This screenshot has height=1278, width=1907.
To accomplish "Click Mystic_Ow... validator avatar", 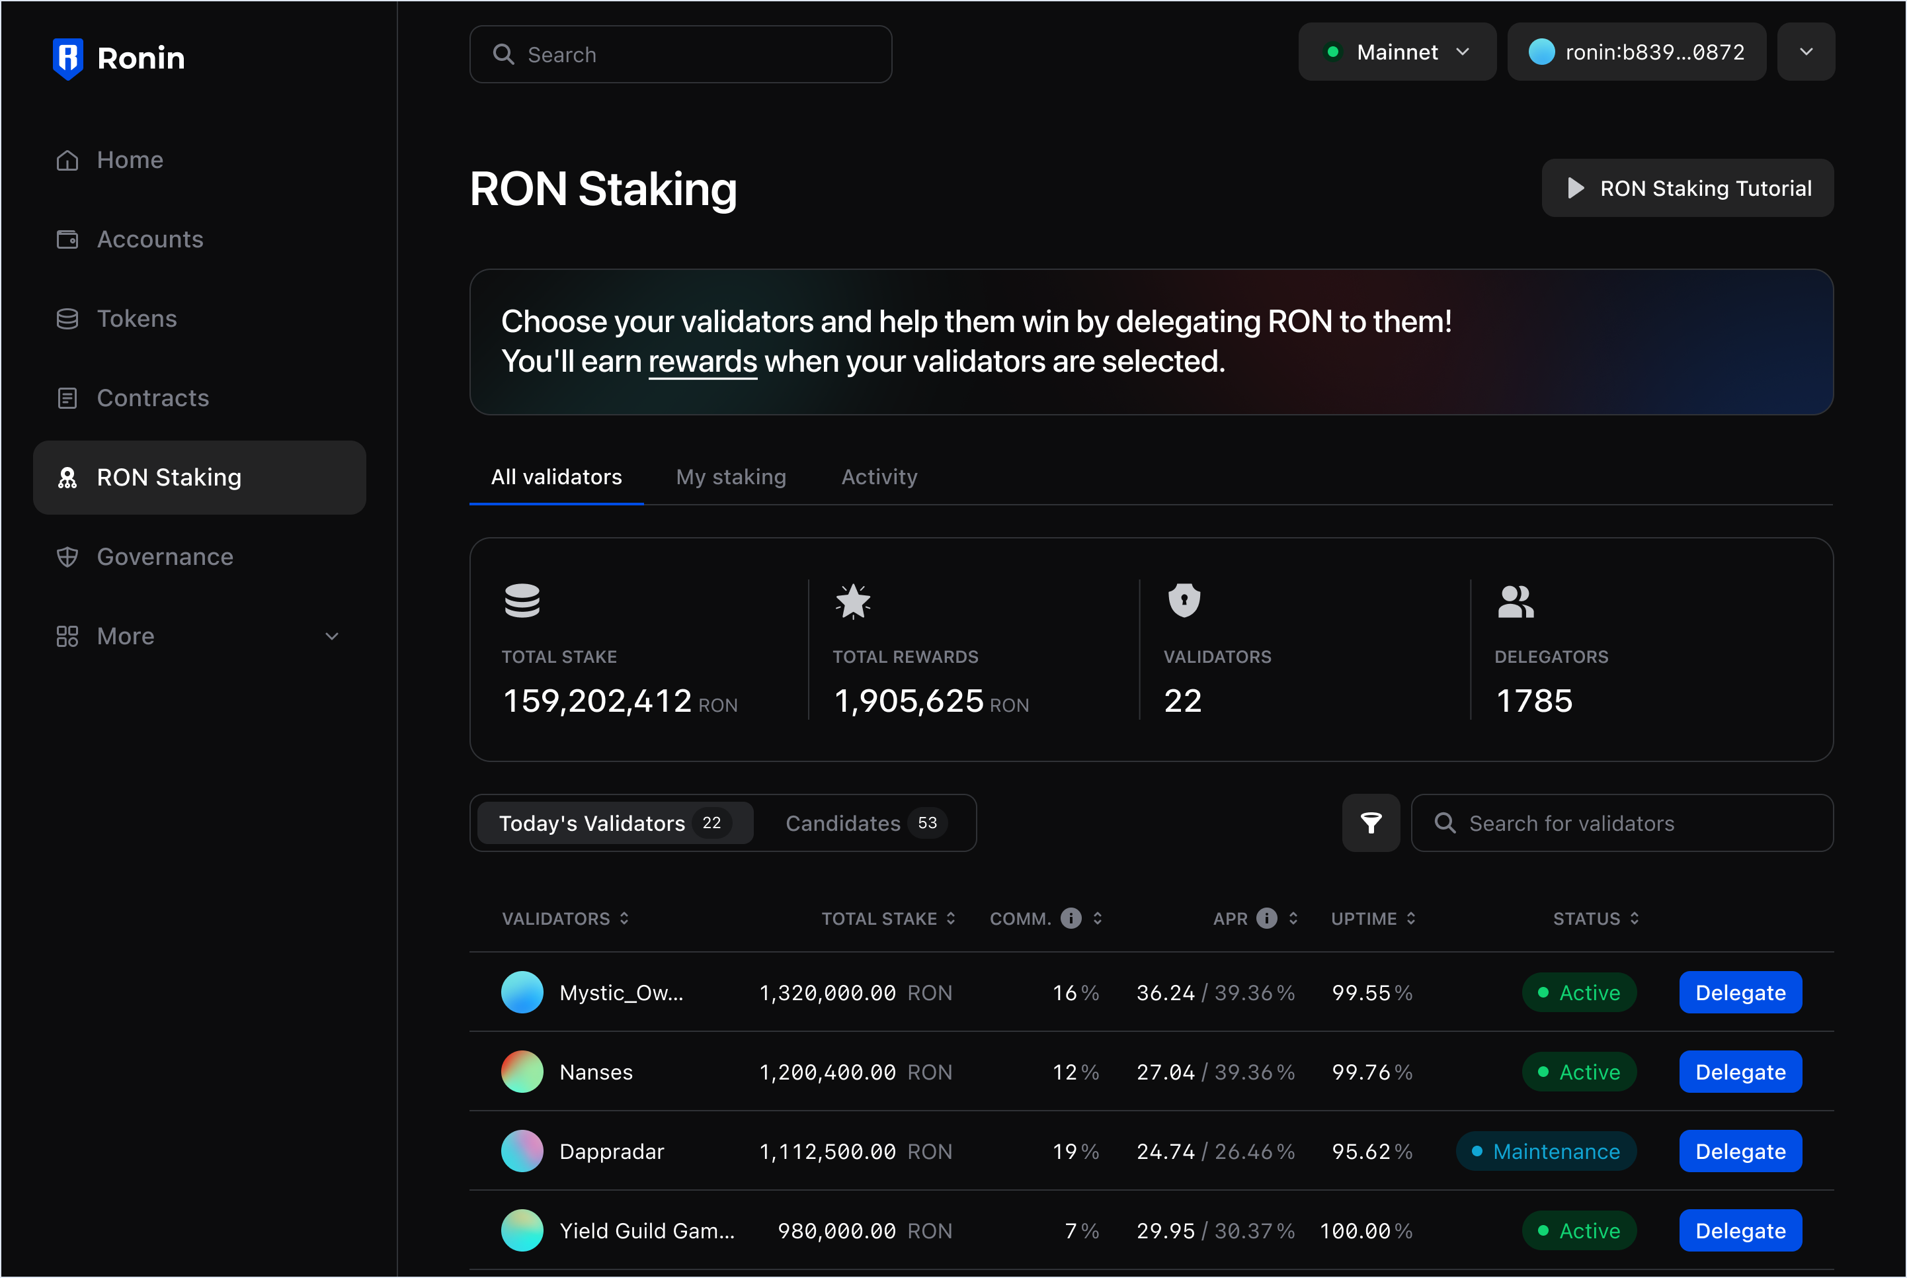I will click(521, 993).
